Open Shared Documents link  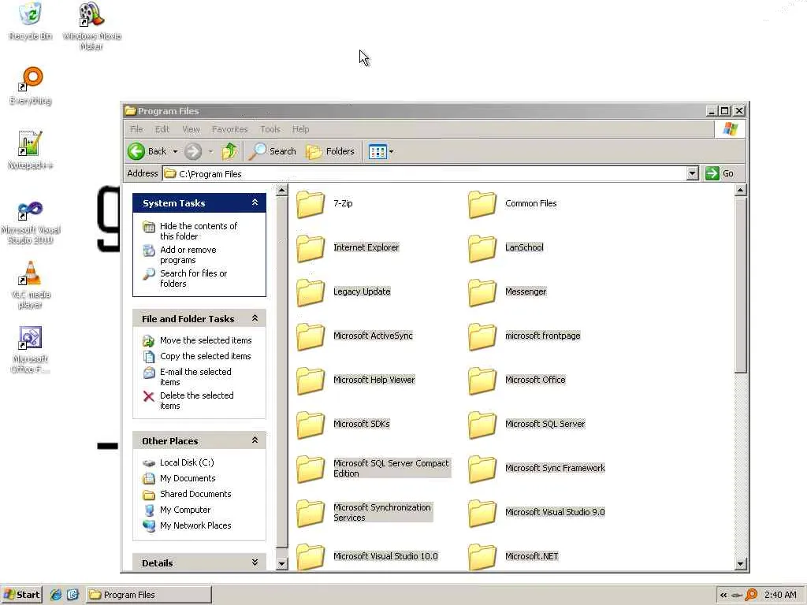click(x=195, y=494)
